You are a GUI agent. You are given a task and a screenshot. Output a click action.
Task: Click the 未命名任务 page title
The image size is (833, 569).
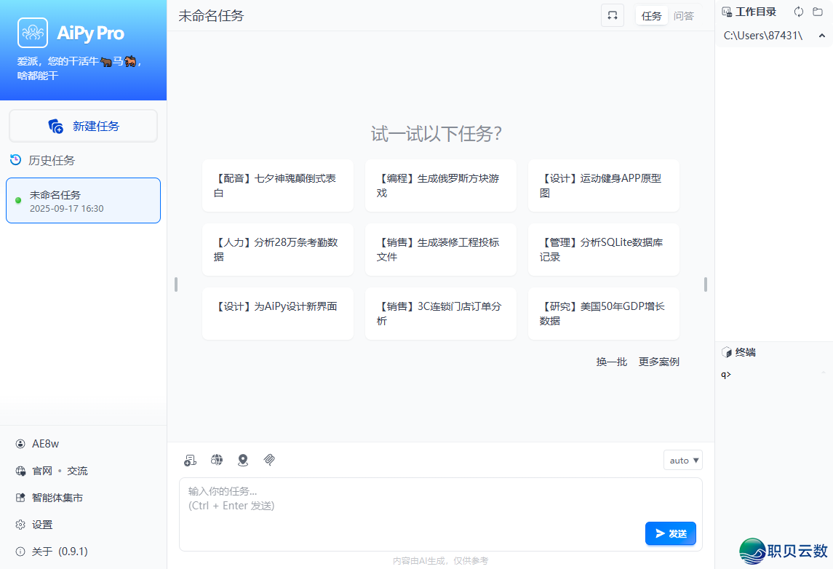click(211, 16)
